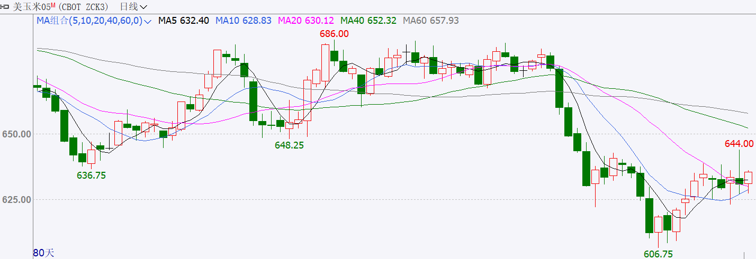Click the 80天 range label
The width and height of the screenshot is (756, 259).
click(44, 253)
